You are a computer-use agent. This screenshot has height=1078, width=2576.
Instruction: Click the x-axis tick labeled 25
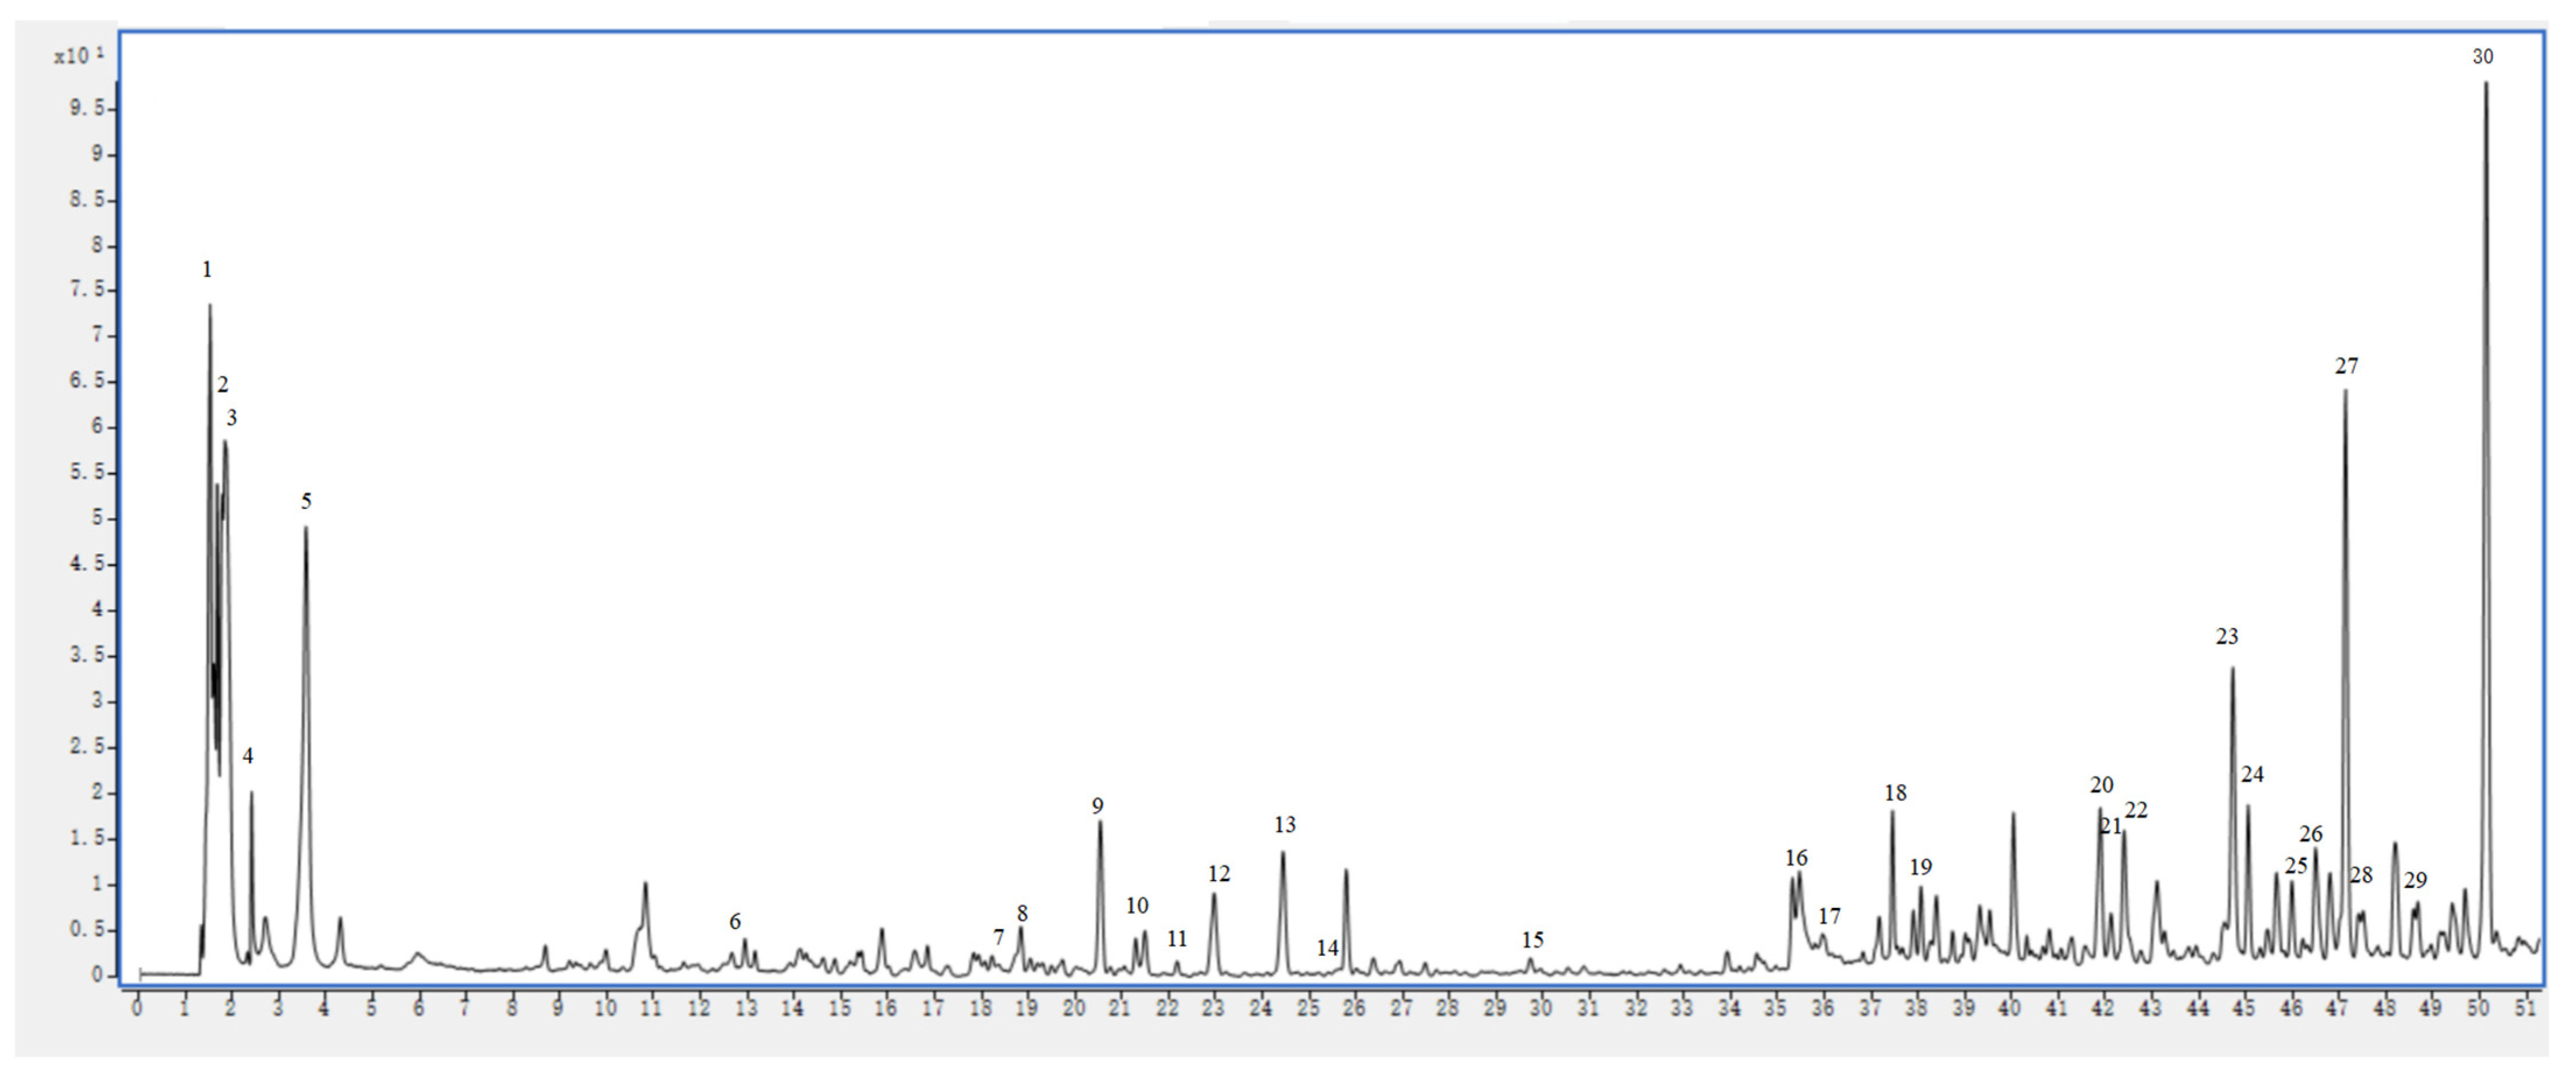pyautogui.click(x=1307, y=1009)
